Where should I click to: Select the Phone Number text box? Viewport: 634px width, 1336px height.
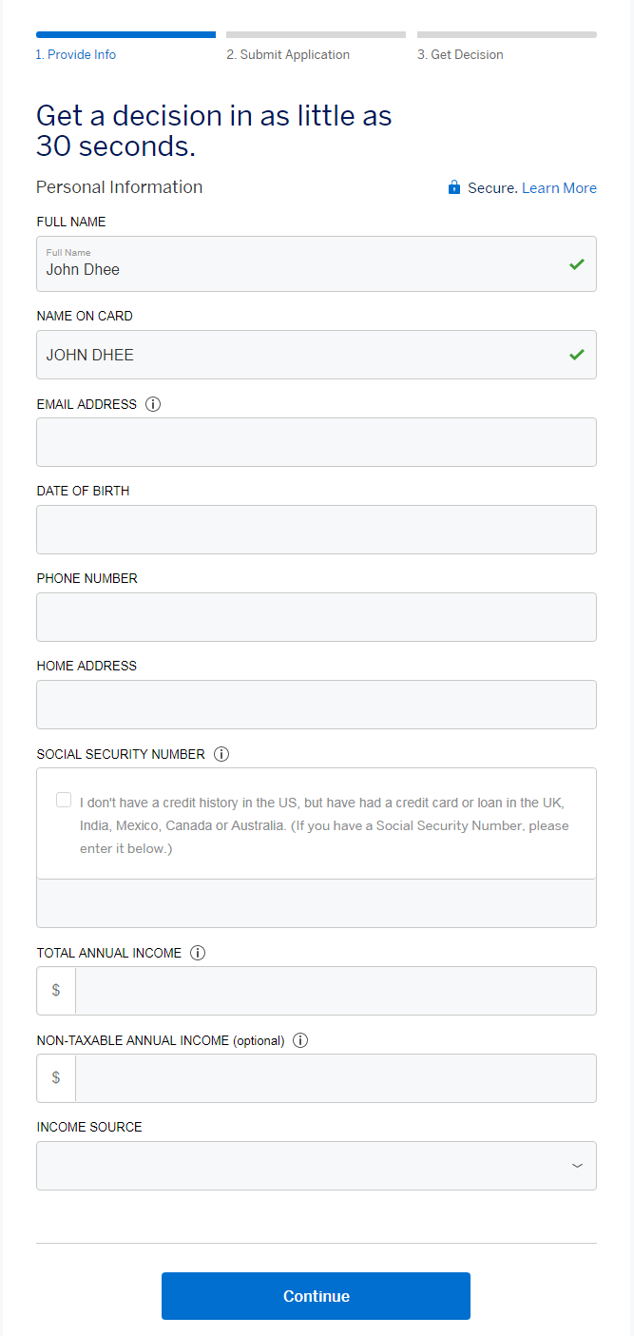317,617
